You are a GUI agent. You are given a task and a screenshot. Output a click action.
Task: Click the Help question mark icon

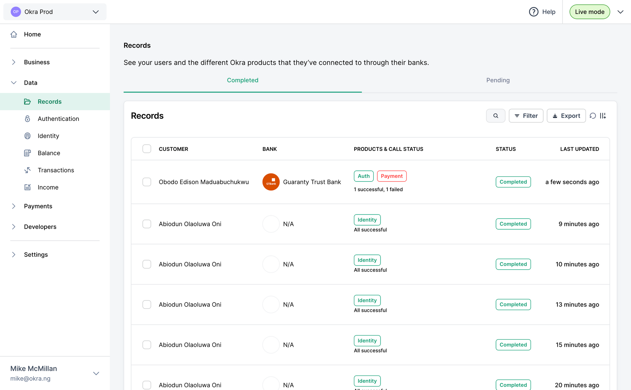534,12
